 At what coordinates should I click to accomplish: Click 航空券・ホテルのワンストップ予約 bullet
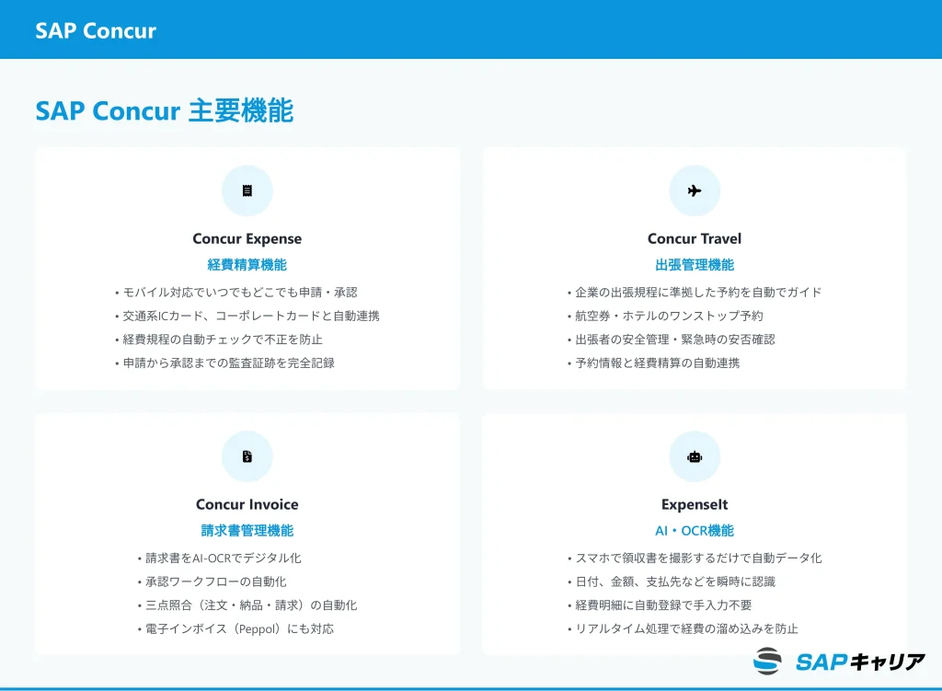[x=665, y=317]
